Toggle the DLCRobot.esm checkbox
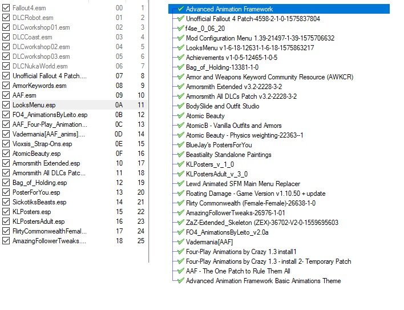Image resolution: width=404 pixels, height=310 pixels. coord(6,18)
